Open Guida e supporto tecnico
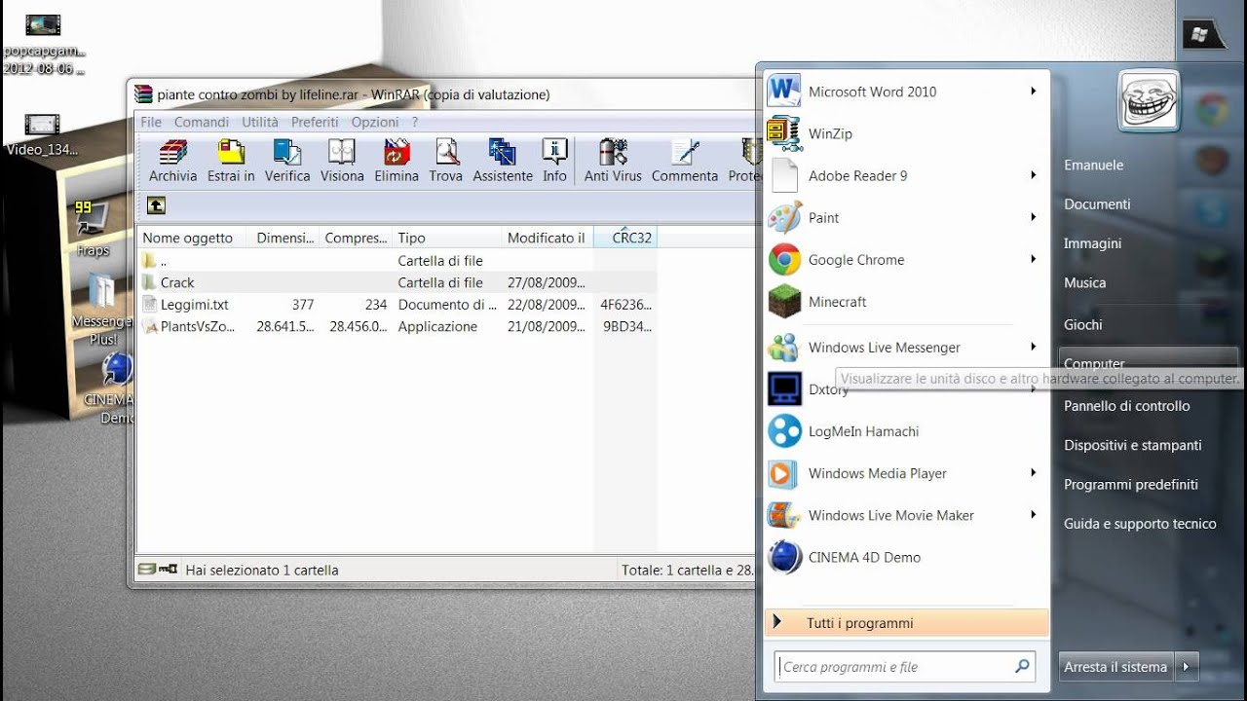The height and width of the screenshot is (701, 1247). coord(1140,524)
